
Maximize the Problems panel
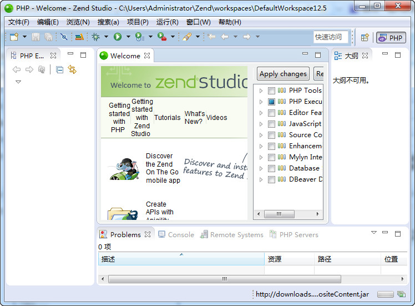pos(398,234)
